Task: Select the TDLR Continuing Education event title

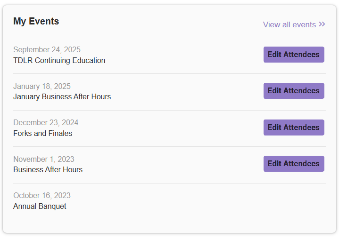Action: [59, 60]
